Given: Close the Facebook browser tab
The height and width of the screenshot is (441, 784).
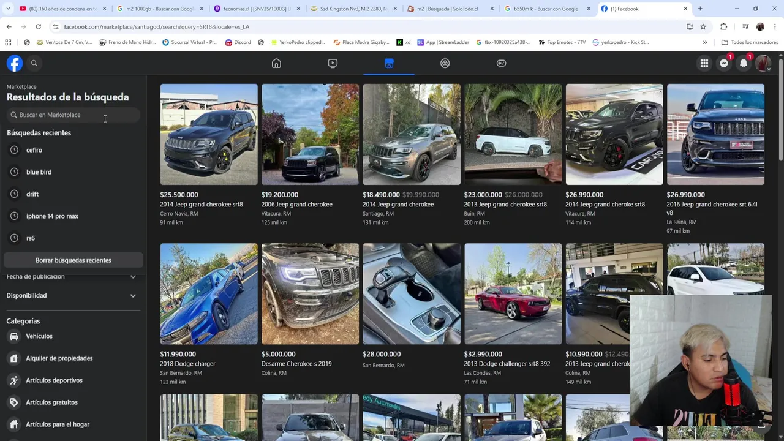Looking at the screenshot, I should pos(685,9).
